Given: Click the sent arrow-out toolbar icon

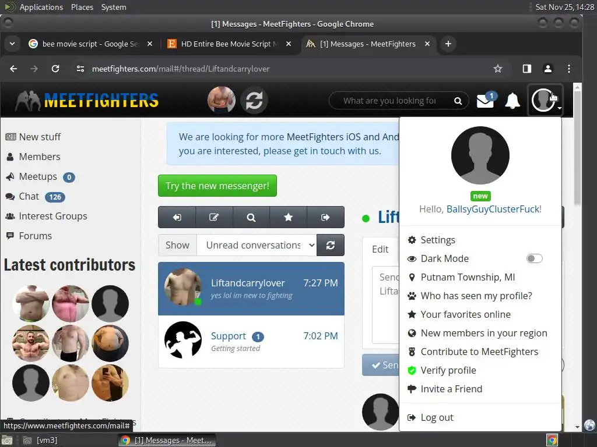Looking at the screenshot, I should point(325,217).
